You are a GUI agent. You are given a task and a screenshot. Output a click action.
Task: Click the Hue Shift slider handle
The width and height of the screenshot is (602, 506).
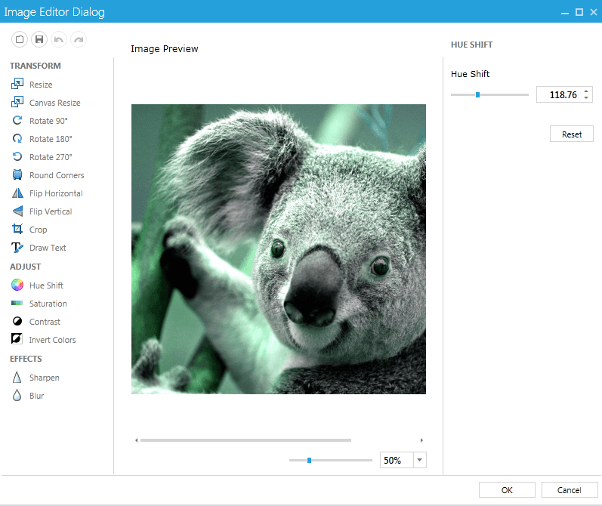(477, 94)
